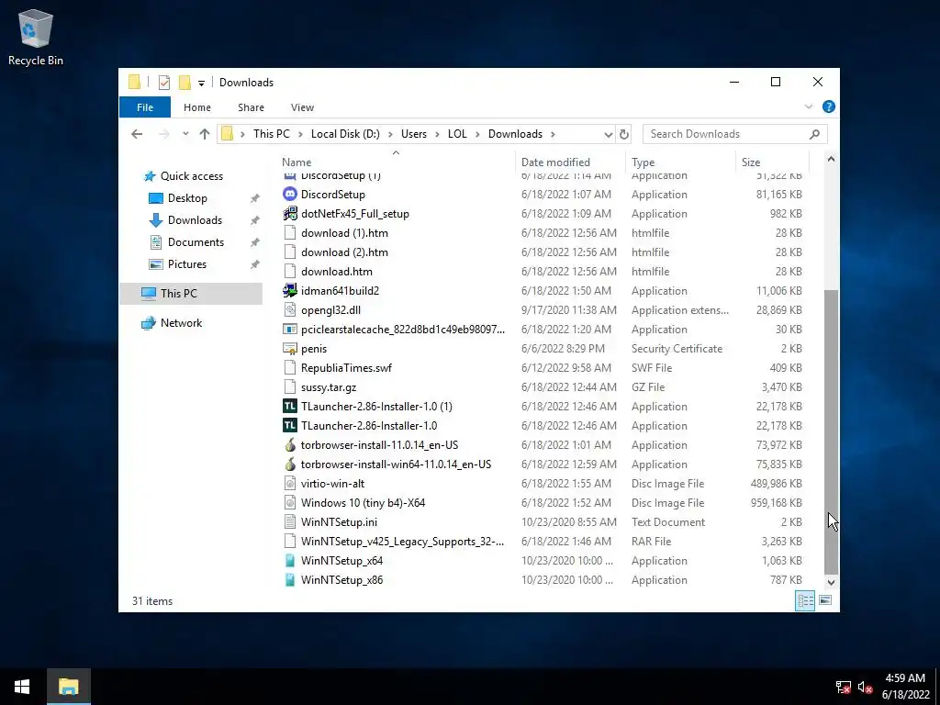Click the Properties quick access toolbar icon
This screenshot has height=705, width=940.
coord(164,82)
